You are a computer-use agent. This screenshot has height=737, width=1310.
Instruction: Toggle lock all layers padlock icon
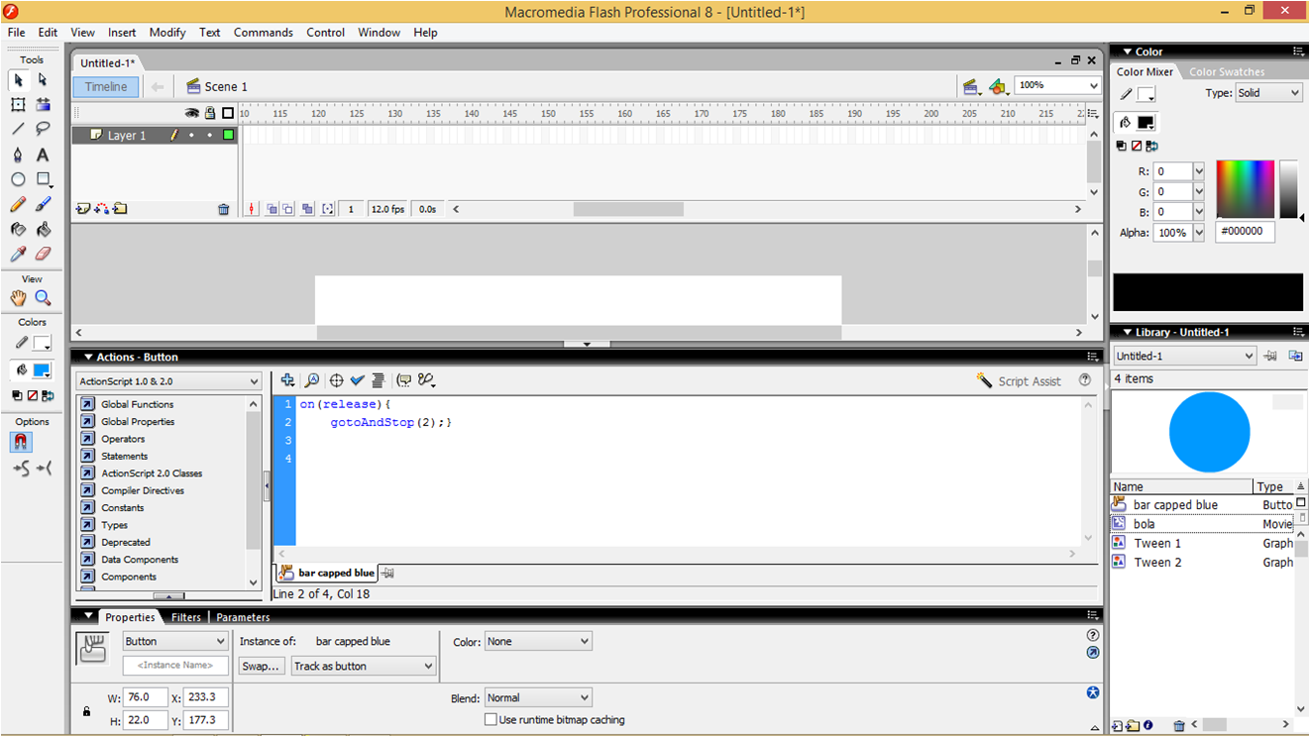coord(209,114)
